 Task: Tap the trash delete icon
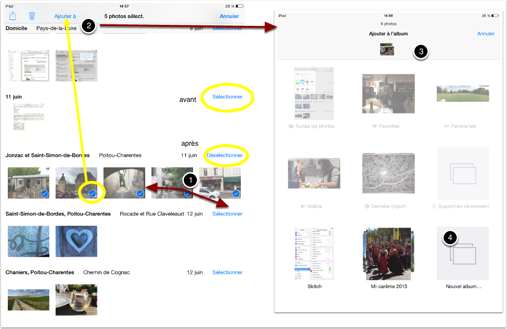click(x=32, y=16)
